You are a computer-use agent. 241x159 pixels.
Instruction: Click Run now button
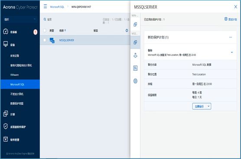[x=199, y=106]
